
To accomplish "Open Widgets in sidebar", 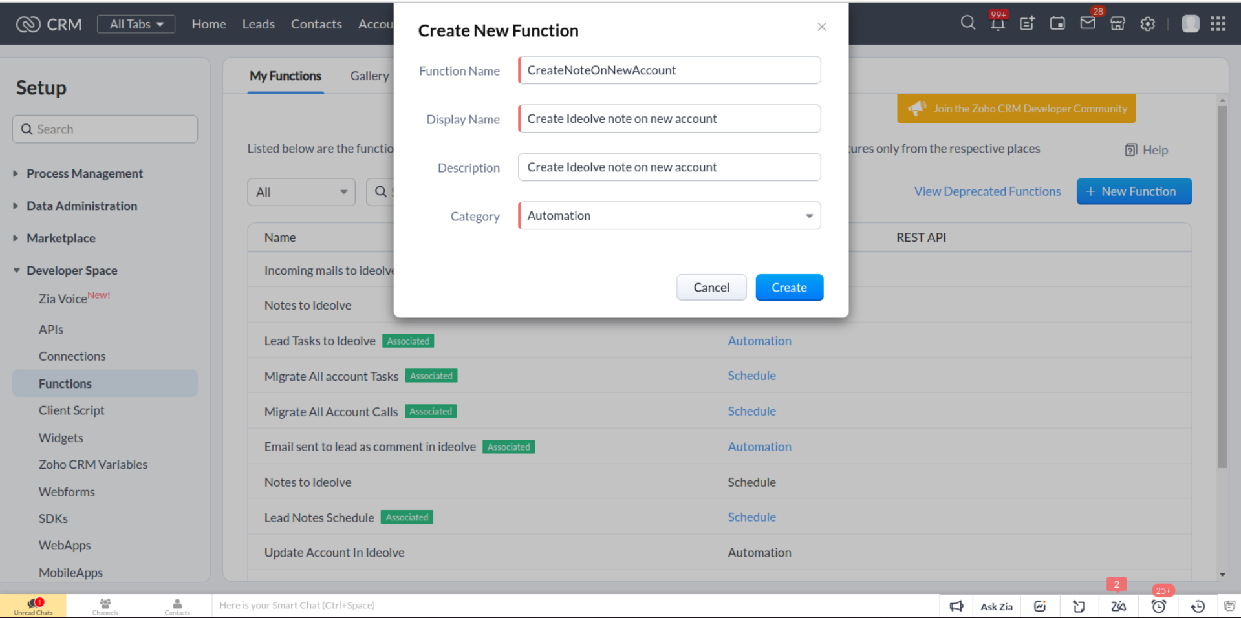I will pos(61,438).
